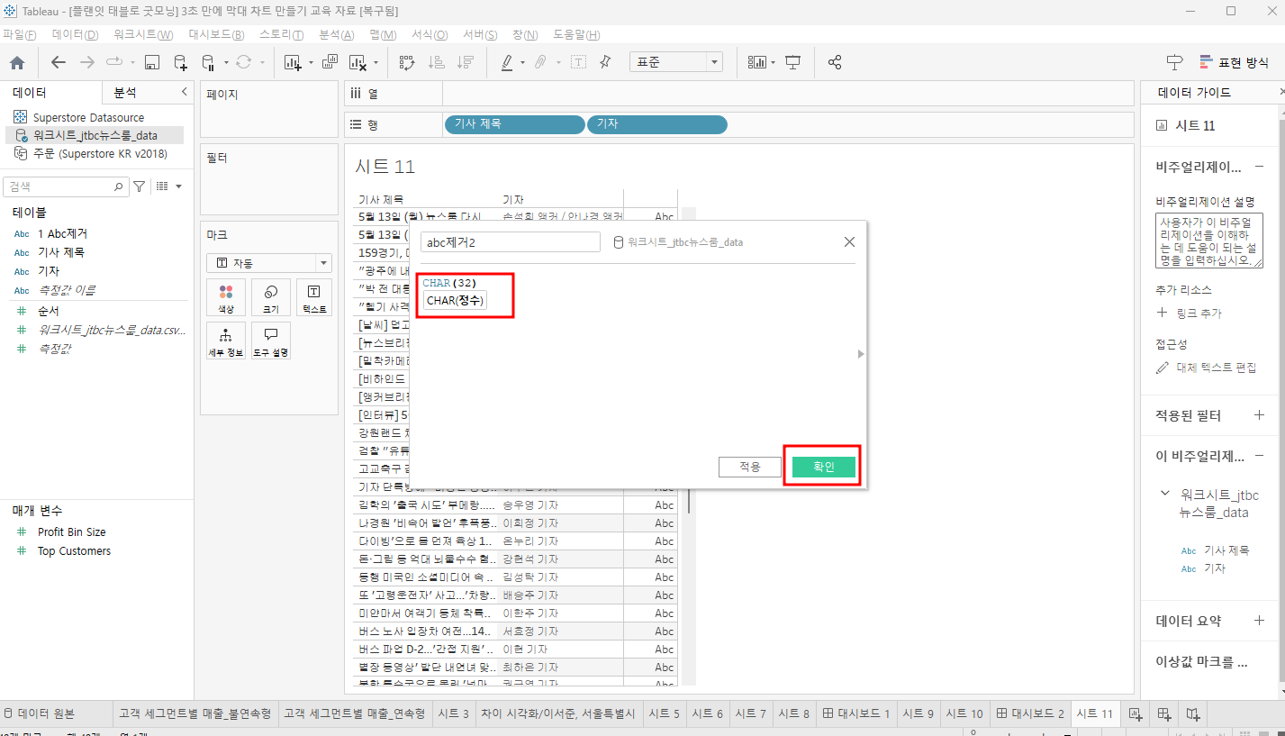This screenshot has width=1285, height=736.
Task: Open Text card in Marks
Action: [313, 297]
